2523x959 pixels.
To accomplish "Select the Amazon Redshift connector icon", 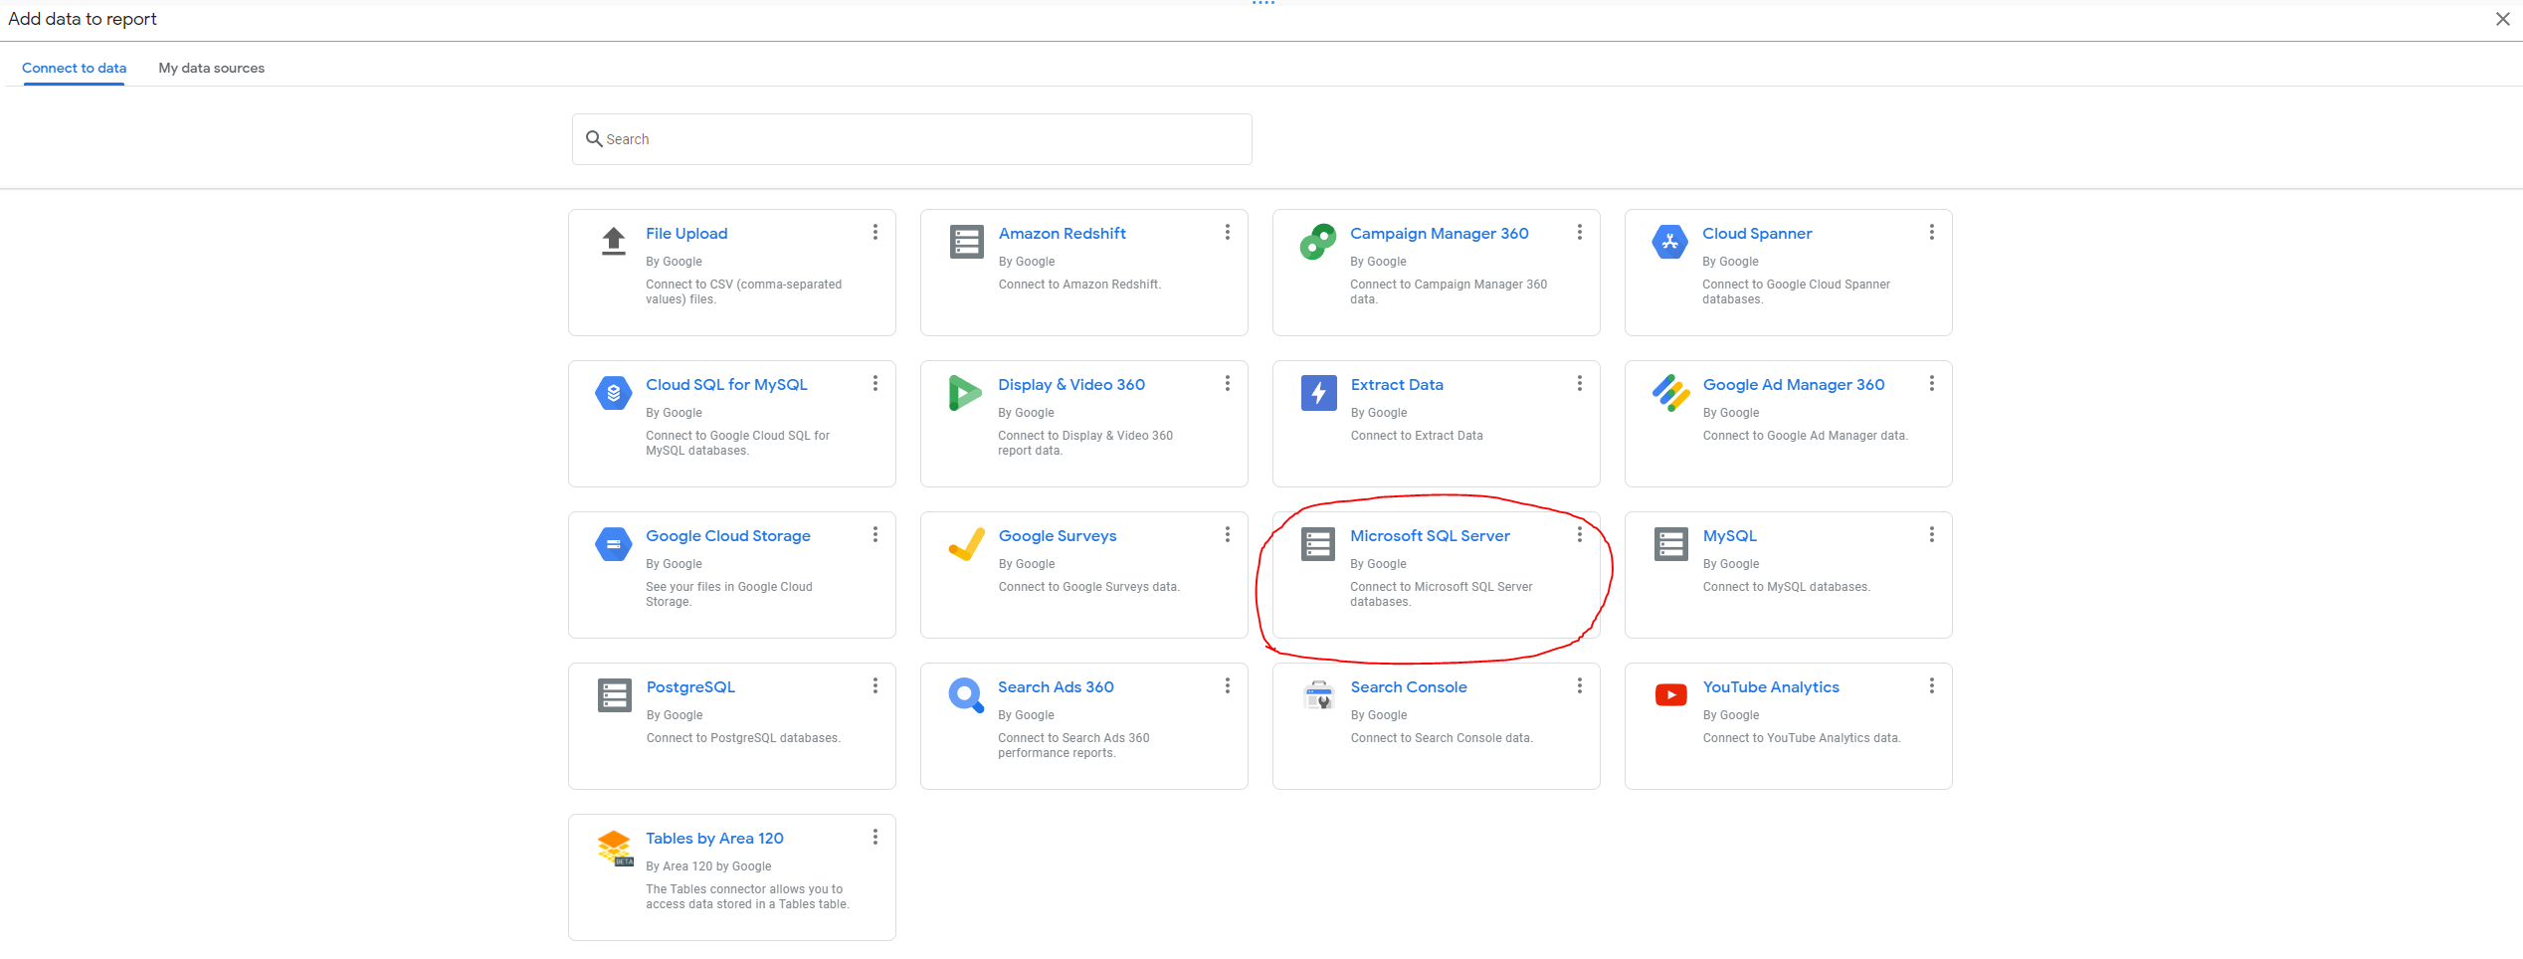I will click(x=965, y=242).
